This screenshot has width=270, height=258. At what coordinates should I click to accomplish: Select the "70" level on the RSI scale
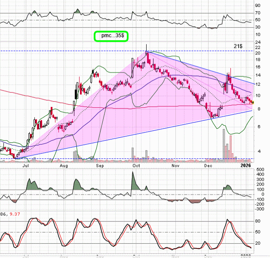258,13
